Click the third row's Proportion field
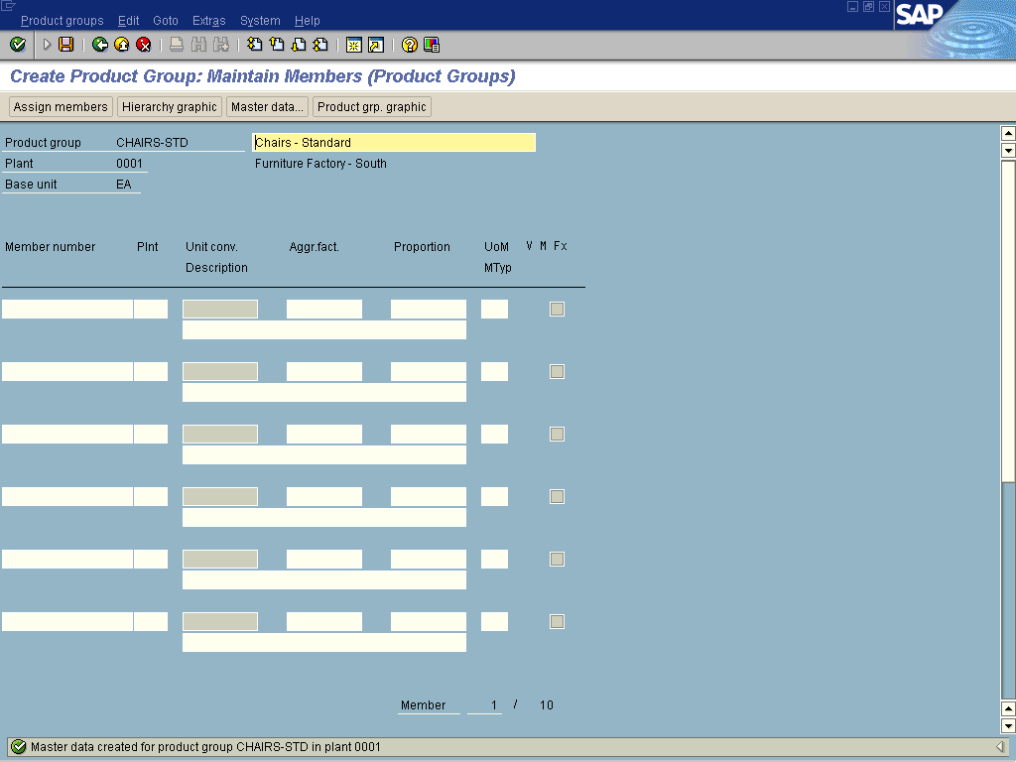This screenshot has height=762, width=1016. tap(429, 435)
